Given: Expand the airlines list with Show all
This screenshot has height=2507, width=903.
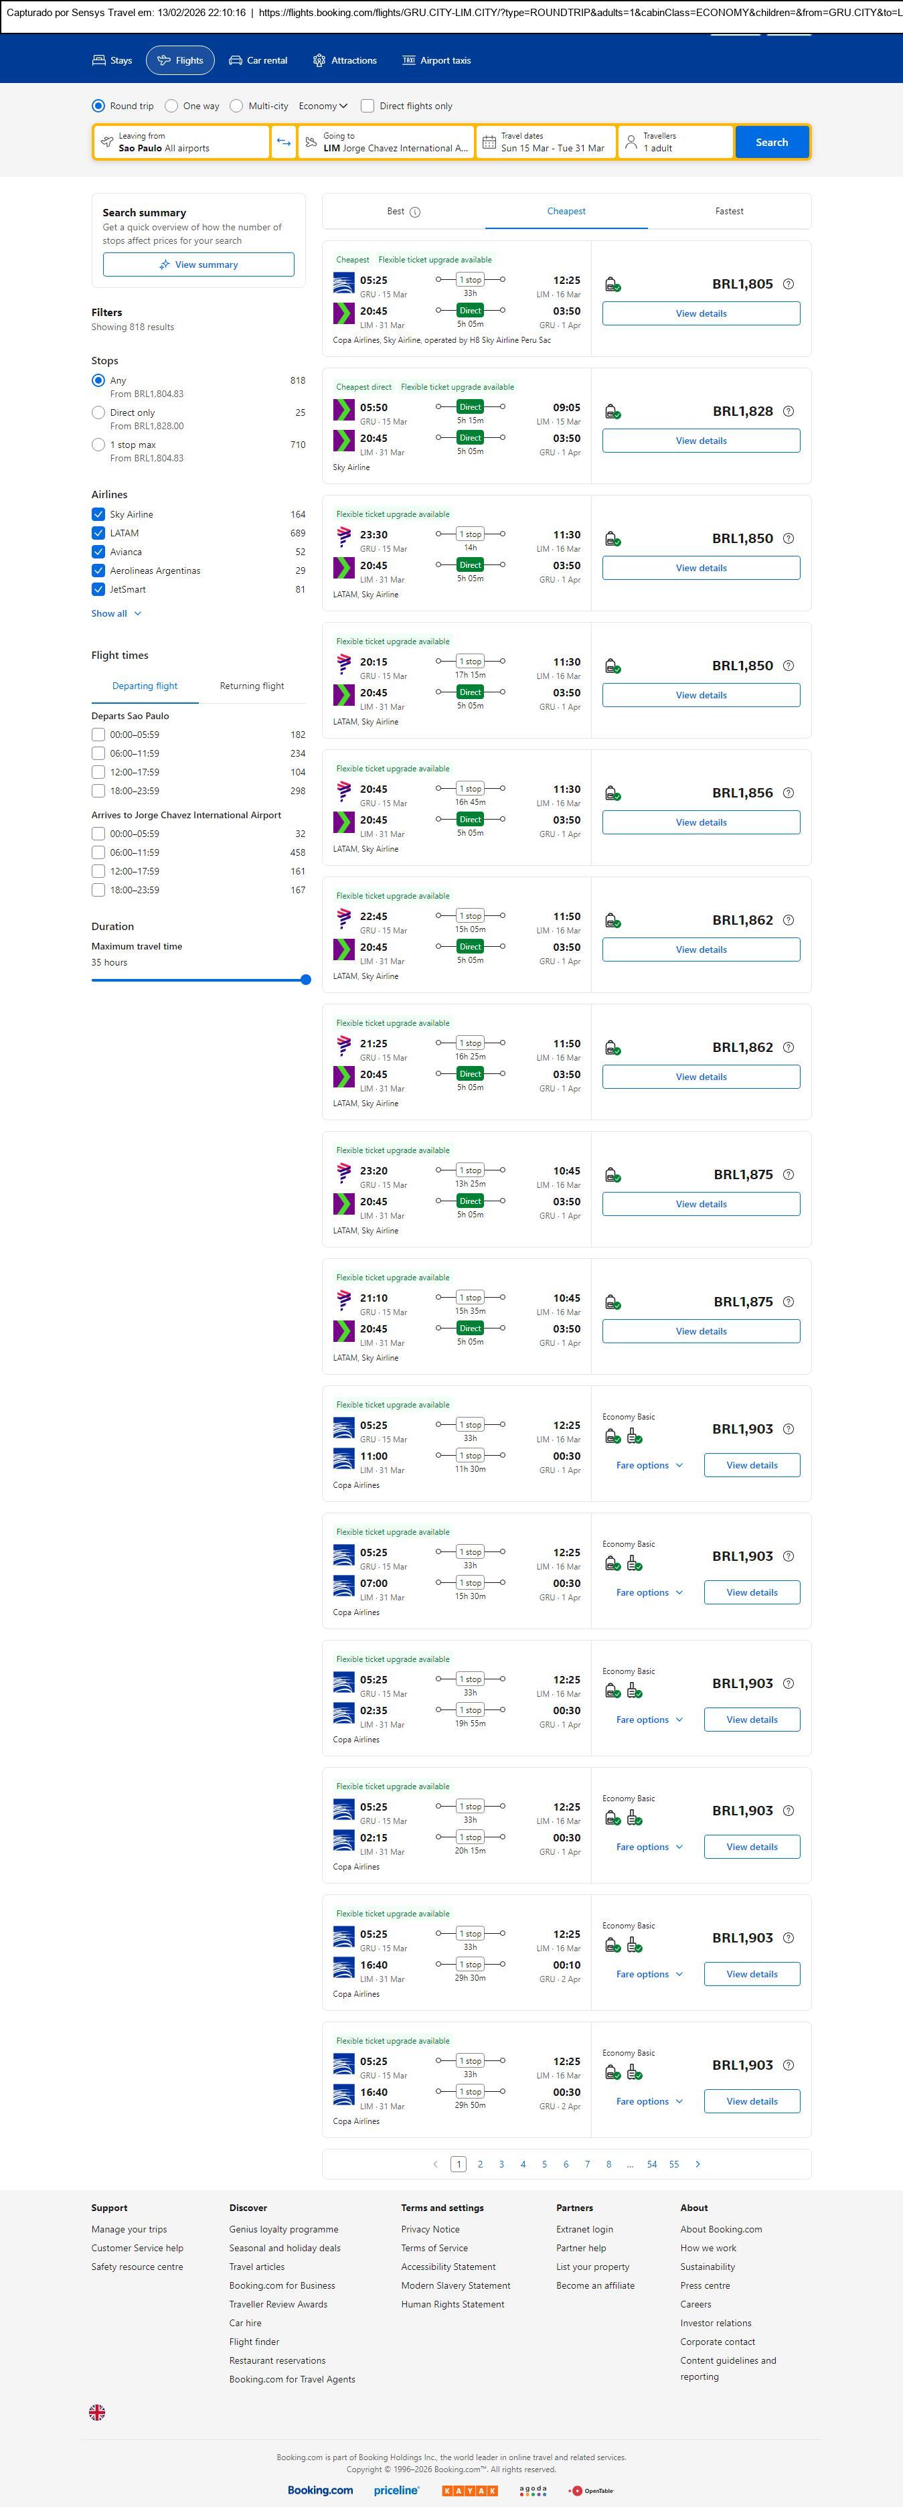Looking at the screenshot, I should [x=116, y=614].
